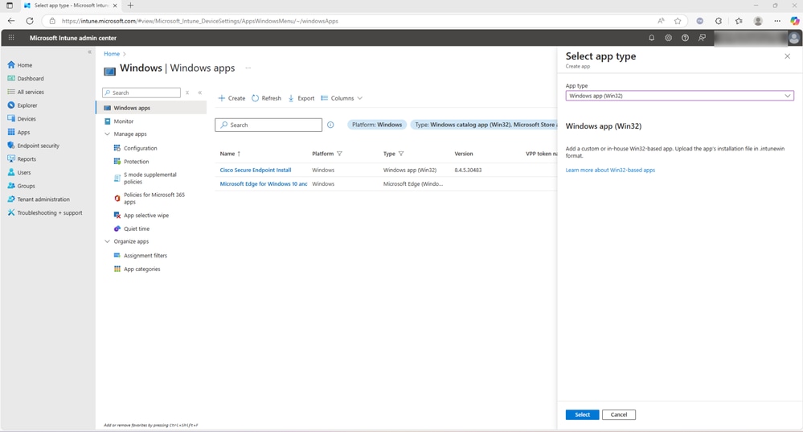Screen dimensions: 803x432
Task: Open the Type column filter
Action: pos(401,154)
